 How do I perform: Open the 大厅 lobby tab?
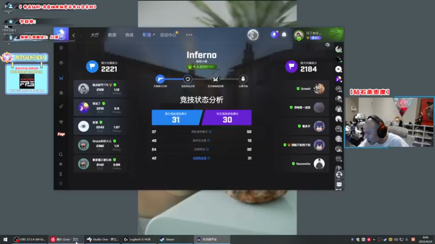(95, 35)
